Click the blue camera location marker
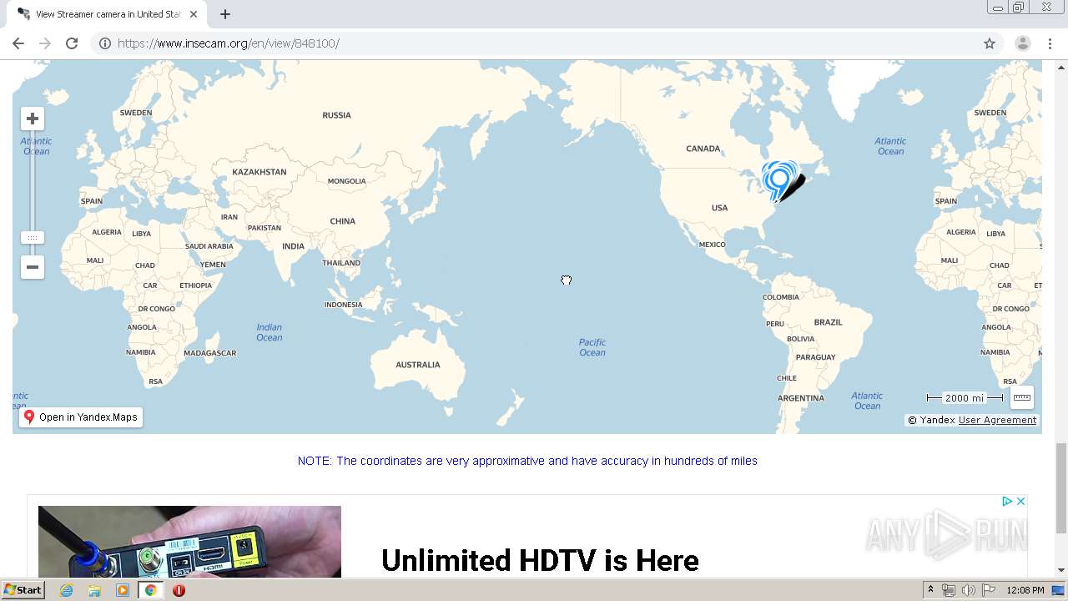 click(x=779, y=181)
